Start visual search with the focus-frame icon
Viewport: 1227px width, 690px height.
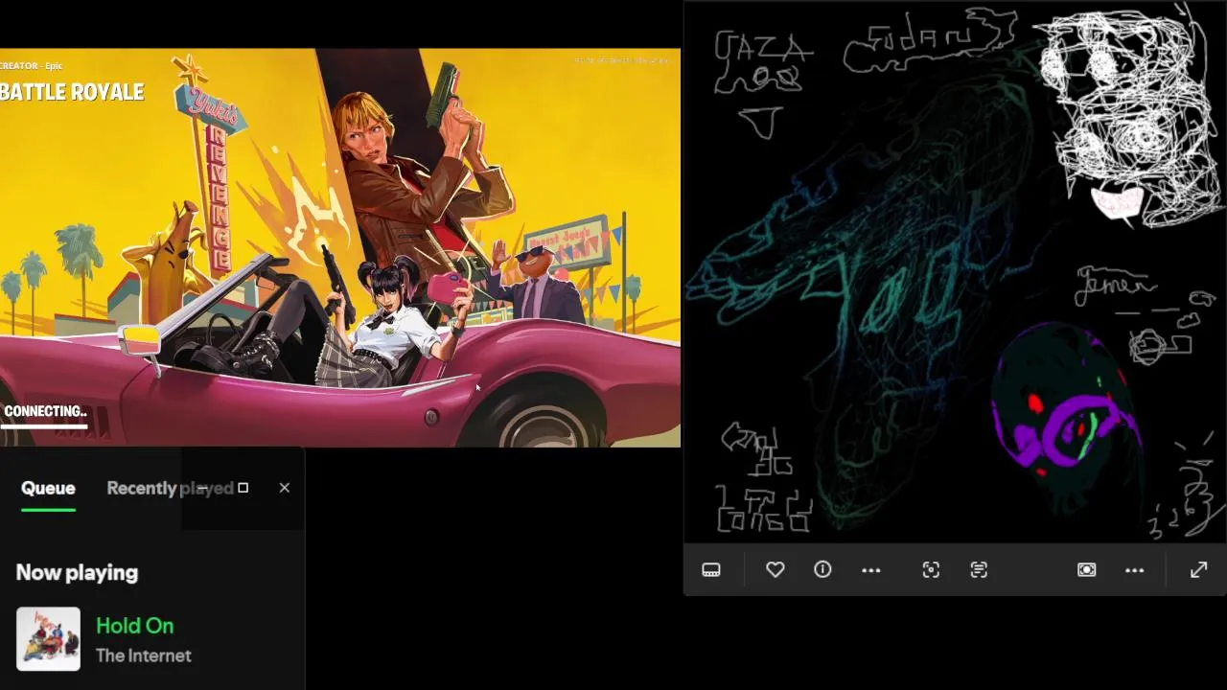click(931, 570)
